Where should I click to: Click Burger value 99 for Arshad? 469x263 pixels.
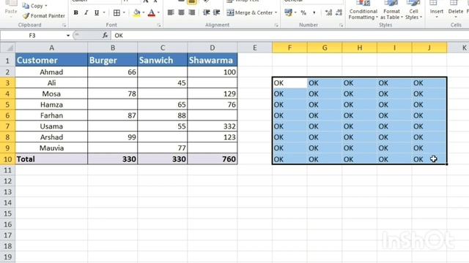coord(113,137)
